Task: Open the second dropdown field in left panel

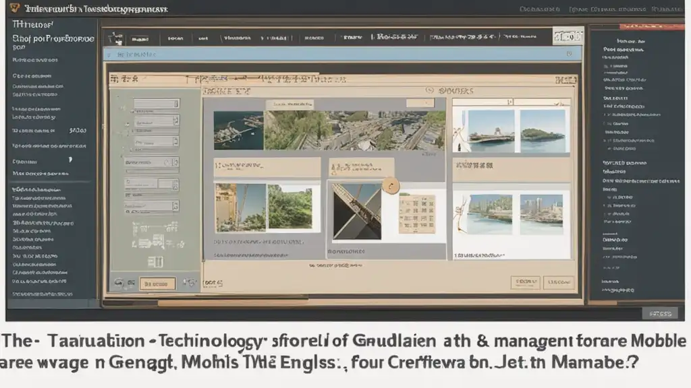Action: tap(155, 122)
